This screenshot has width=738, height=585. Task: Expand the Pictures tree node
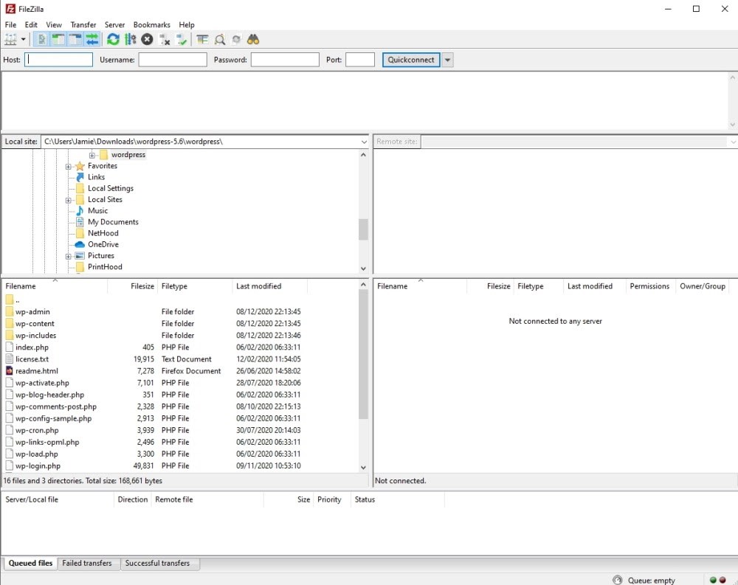(x=68, y=257)
